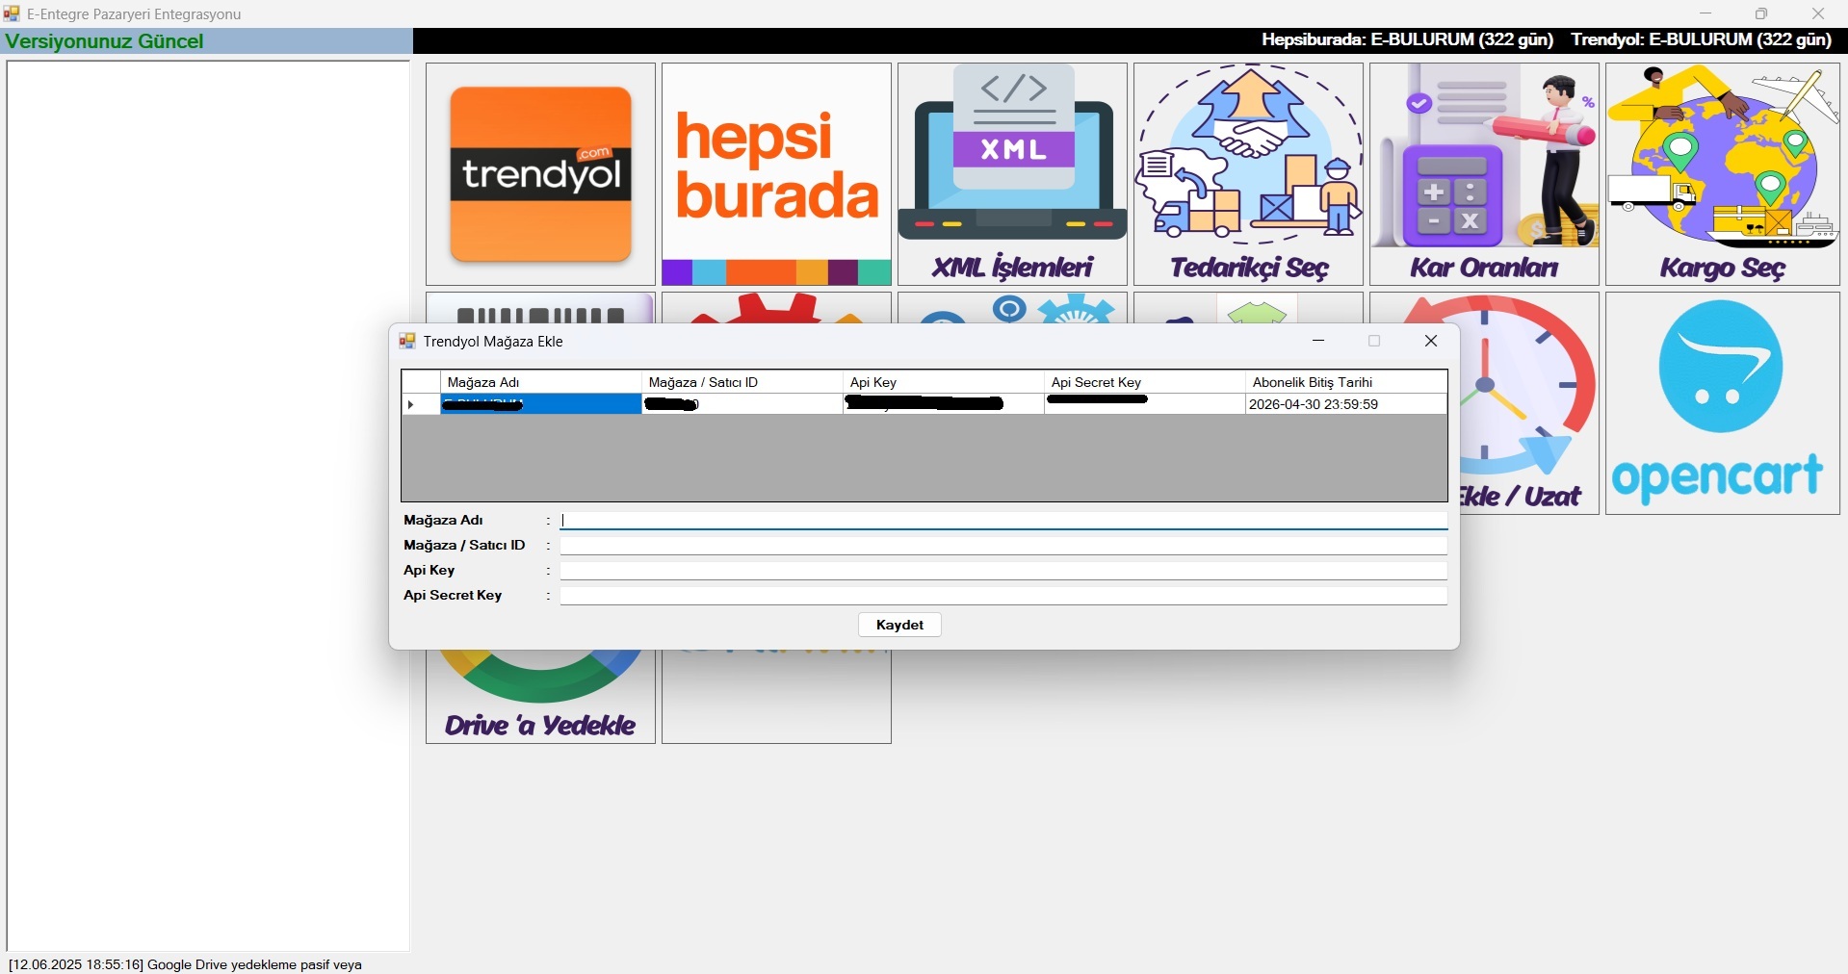The height and width of the screenshot is (974, 1848).
Task: Click the Hepsiburada: E-BULURUM (322 gün) status
Action: [x=1407, y=39]
